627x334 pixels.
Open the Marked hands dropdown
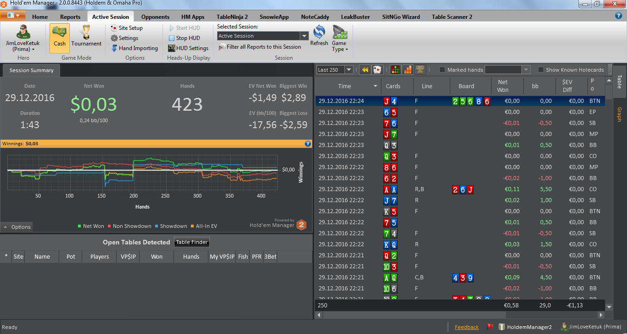(x=526, y=70)
